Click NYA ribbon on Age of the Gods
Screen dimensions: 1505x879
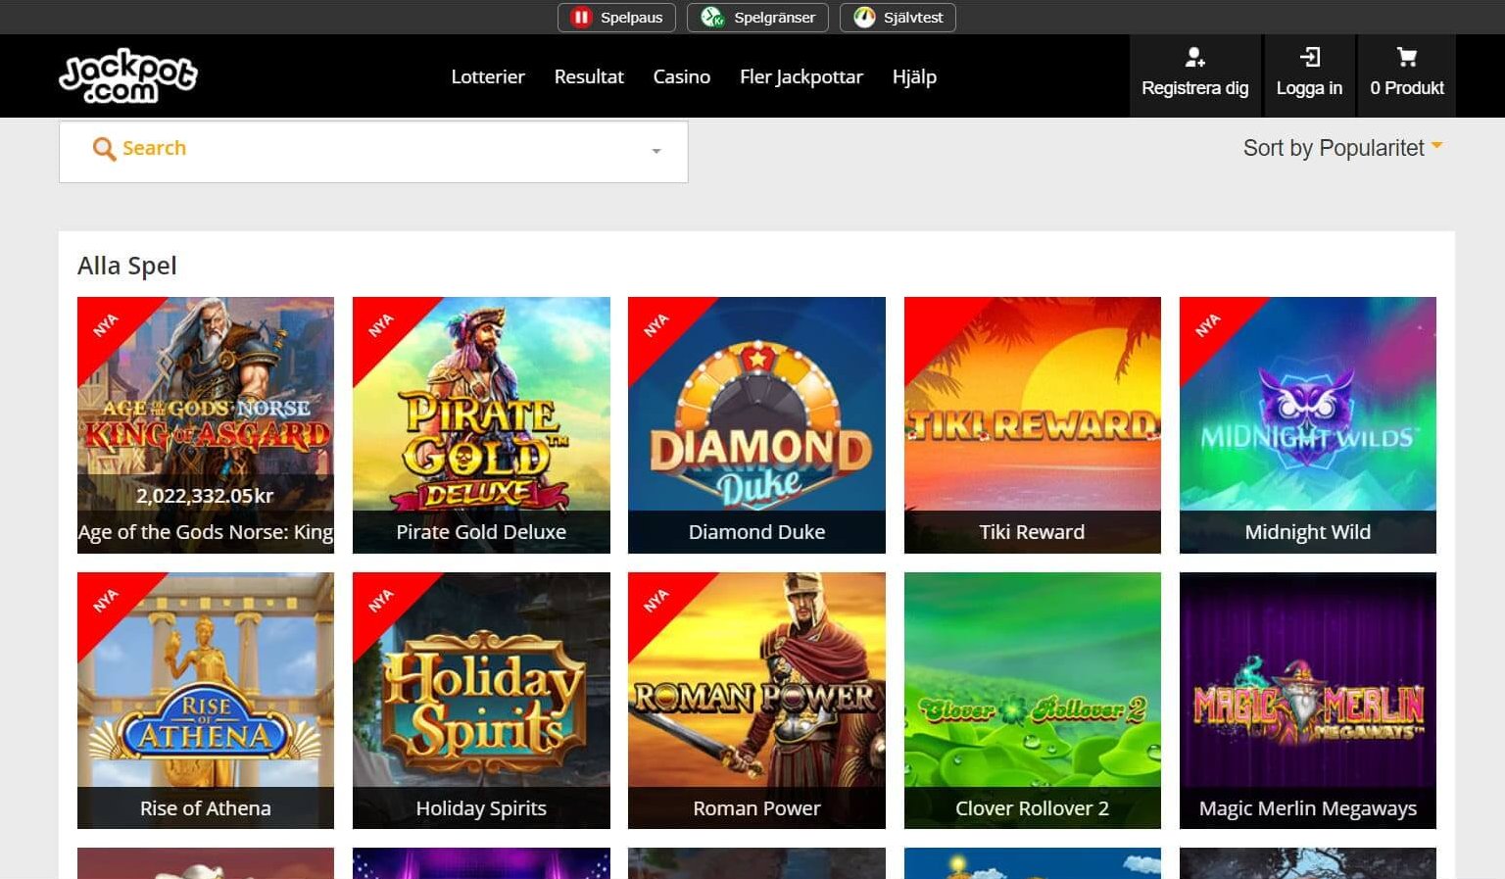[106, 325]
